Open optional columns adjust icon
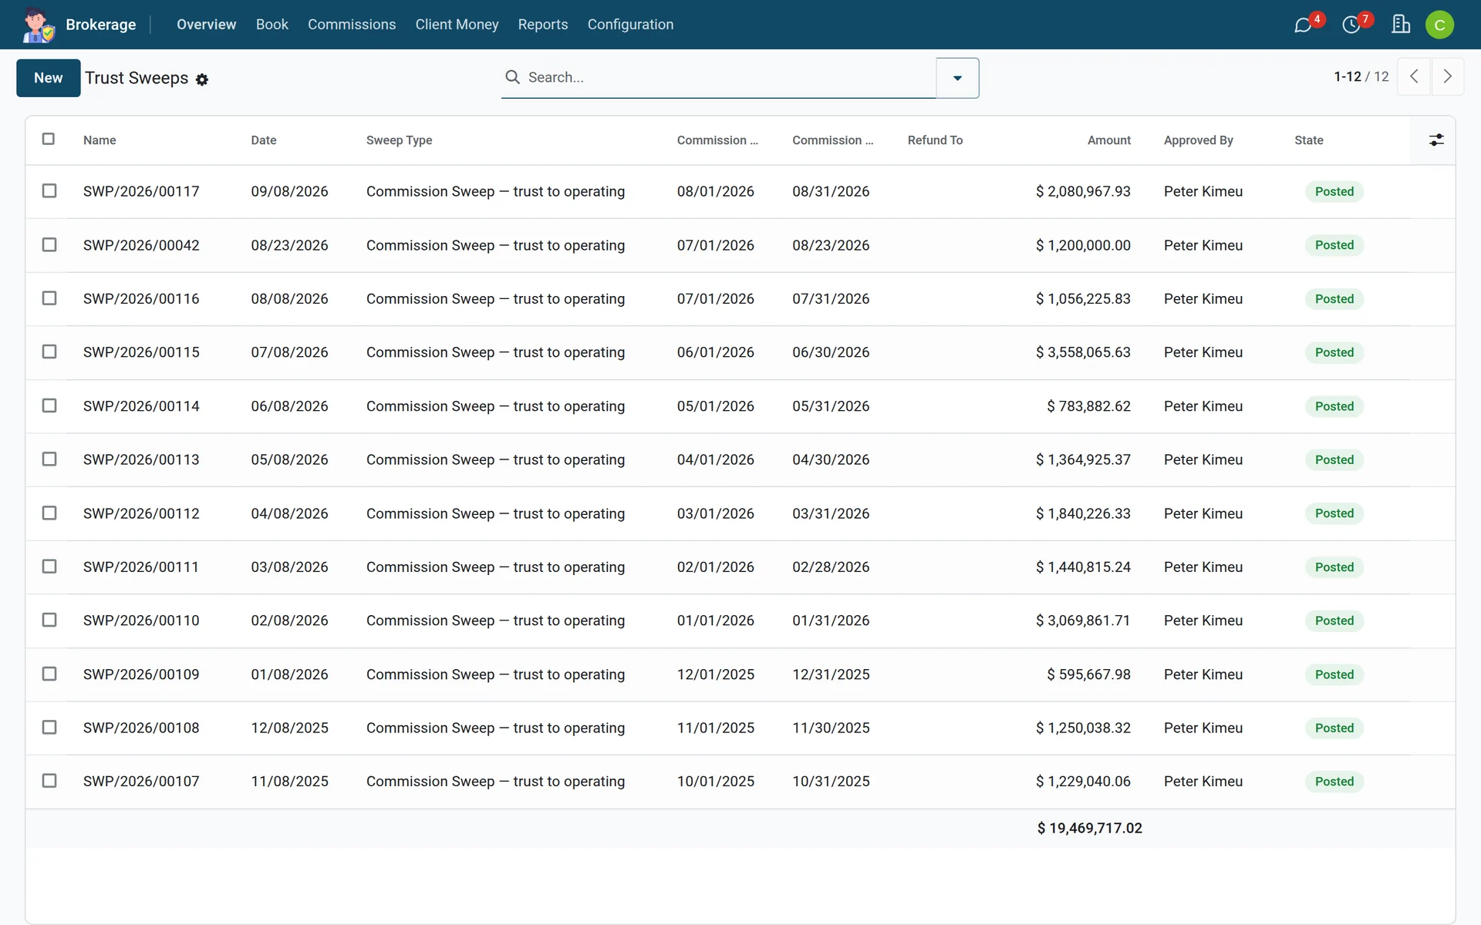The image size is (1481, 925). tap(1436, 140)
